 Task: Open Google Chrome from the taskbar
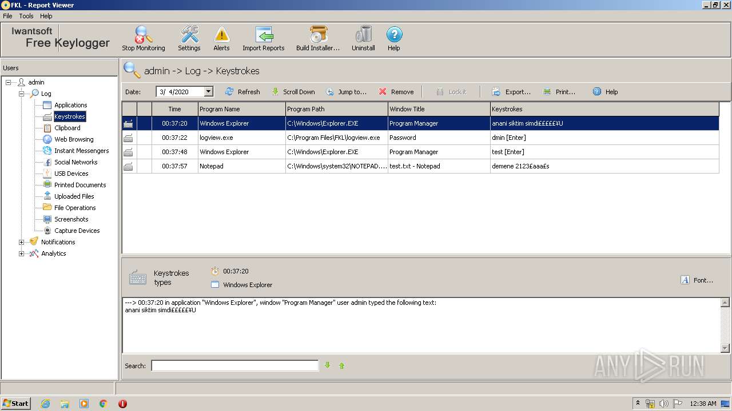(104, 404)
